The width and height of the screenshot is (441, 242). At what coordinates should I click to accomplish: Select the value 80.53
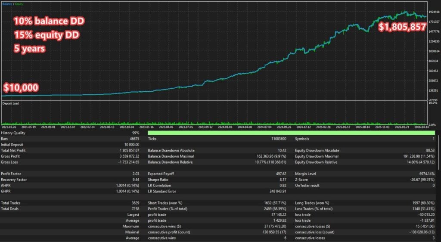430,151
